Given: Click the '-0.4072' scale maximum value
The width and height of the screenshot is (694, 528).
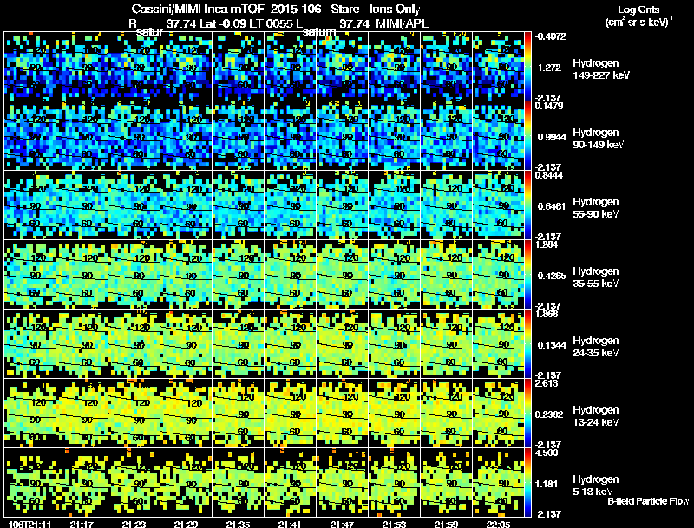Looking at the screenshot, I should (551, 36).
